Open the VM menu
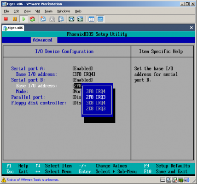The width and height of the screenshot is (197, 184). 37,11
